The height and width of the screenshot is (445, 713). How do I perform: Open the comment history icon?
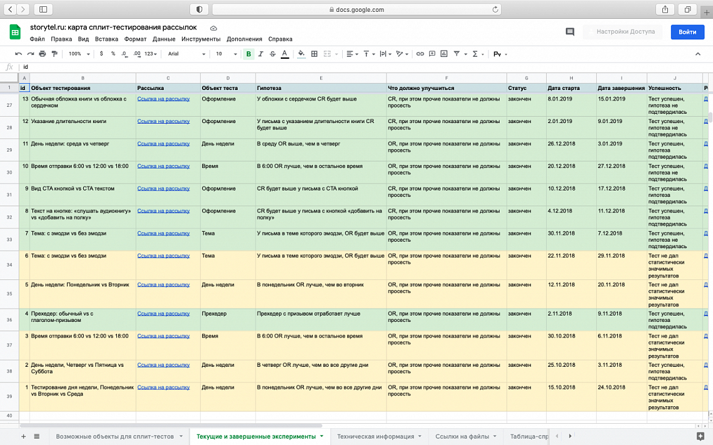coord(570,32)
